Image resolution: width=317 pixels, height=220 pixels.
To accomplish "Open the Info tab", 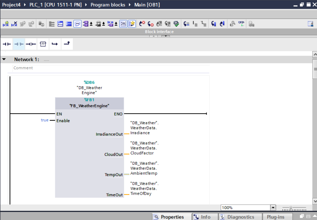I will pos(205,217).
